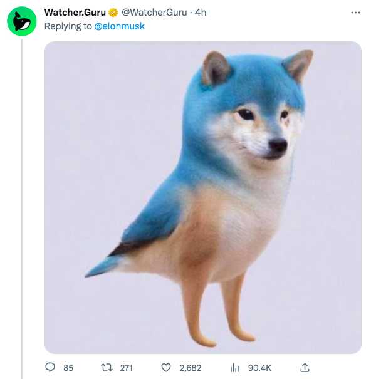The height and width of the screenshot is (379, 371).
Task: Click the share upload arrow icon
Action: point(305,367)
